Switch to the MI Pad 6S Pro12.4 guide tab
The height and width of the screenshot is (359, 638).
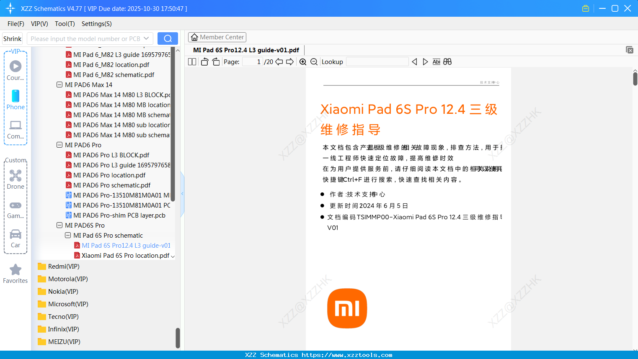click(245, 50)
